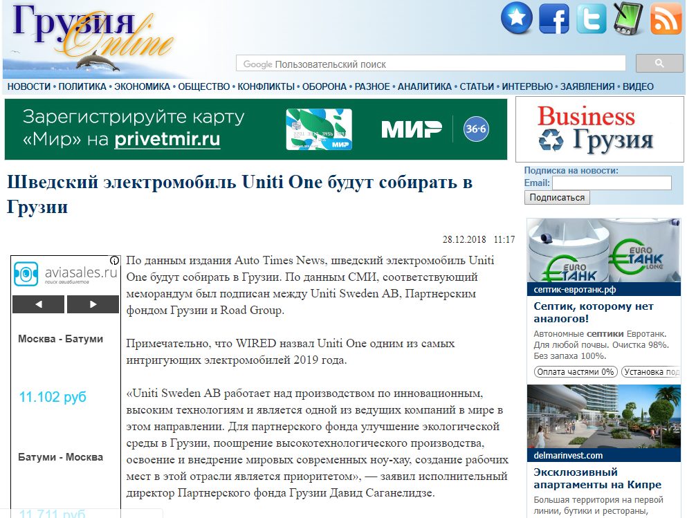The height and width of the screenshot is (518, 696).
Task: Open the КОНФЛИКТЫ menu section
Action: click(x=266, y=86)
